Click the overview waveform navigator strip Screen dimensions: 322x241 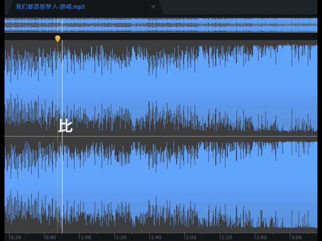coord(161,25)
